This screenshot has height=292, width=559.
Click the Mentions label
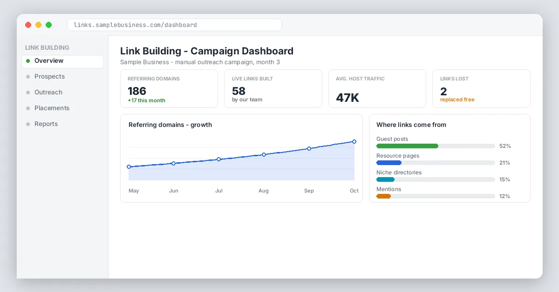tap(389, 189)
